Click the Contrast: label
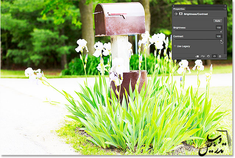Screen dimensions: 235x158 178,36
